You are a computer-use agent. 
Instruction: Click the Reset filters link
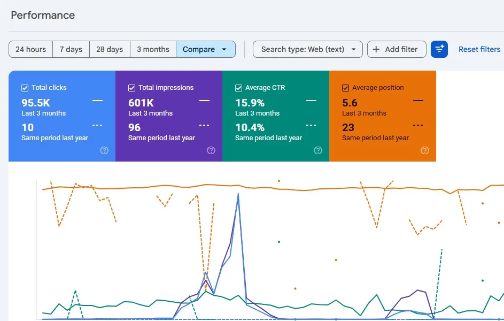pos(479,49)
